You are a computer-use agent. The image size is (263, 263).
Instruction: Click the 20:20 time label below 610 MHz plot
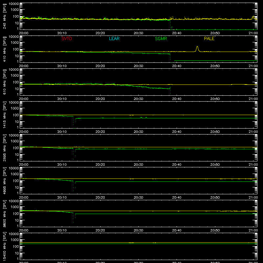coord(100,99)
